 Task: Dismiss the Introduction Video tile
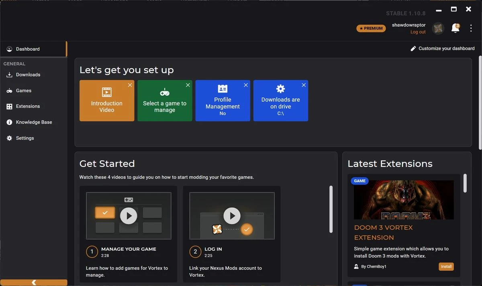(130, 85)
